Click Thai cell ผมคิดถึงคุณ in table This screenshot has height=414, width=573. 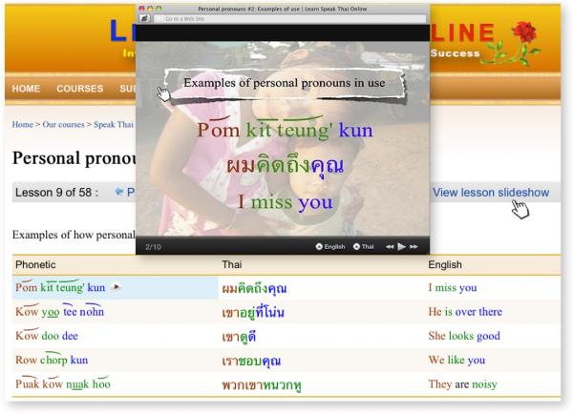pos(254,288)
